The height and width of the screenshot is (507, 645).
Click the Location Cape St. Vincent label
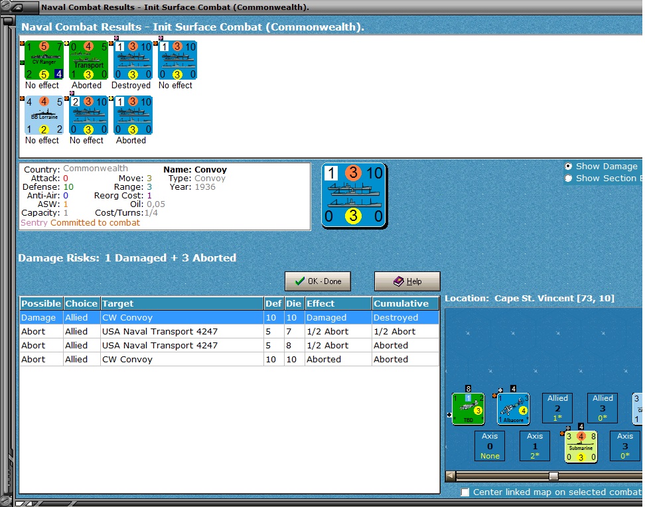tap(530, 299)
